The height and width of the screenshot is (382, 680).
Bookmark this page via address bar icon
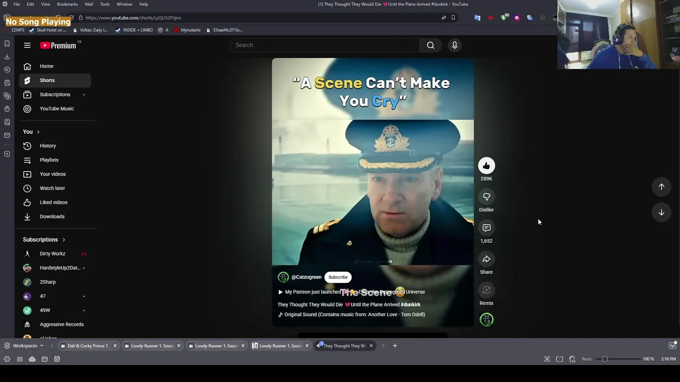453,18
